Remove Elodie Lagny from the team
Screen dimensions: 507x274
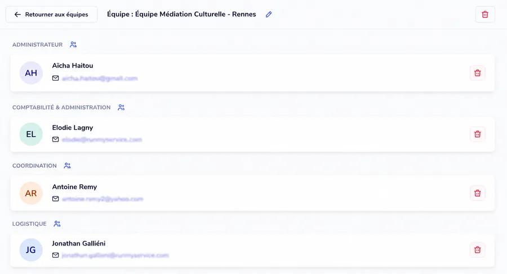tap(478, 134)
